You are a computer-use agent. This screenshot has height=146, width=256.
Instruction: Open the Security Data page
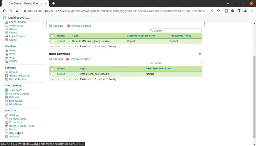tap(12, 129)
